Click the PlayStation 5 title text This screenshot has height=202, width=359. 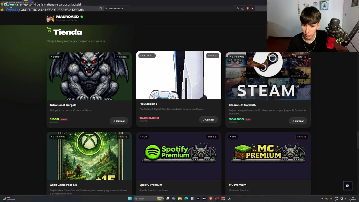point(148,104)
